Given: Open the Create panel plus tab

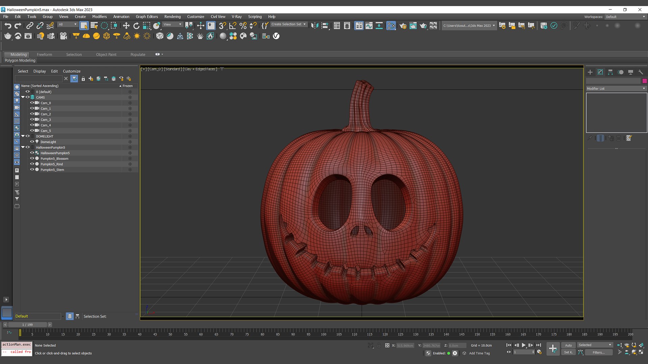Looking at the screenshot, I should (x=590, y=72).
